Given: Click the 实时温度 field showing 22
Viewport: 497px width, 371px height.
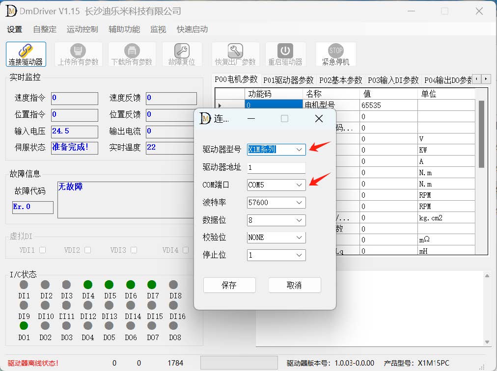Looking at the screenshot, I should point(170,148).
